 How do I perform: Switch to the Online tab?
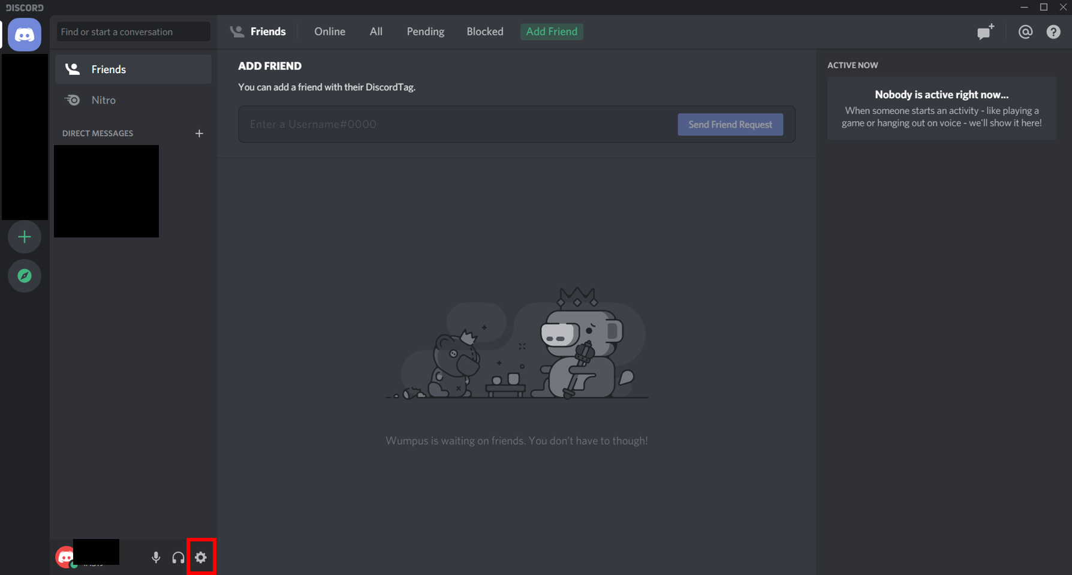[x=330, y=32]
